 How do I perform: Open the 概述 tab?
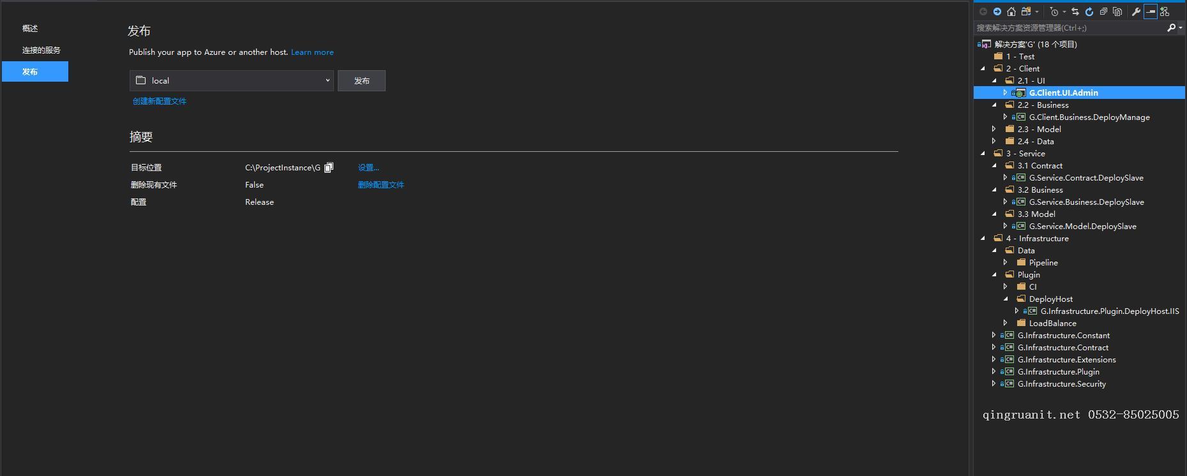pyautogui.click(x=30, y=28)
